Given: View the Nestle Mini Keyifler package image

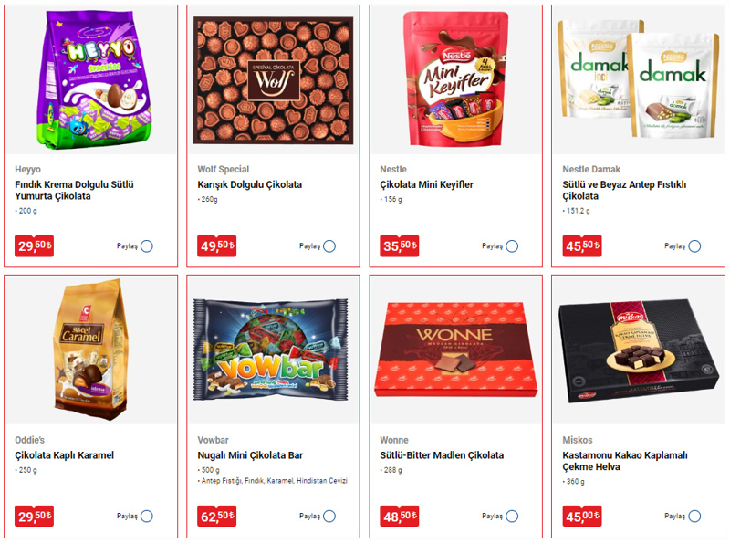Looking at the screenshot, I should click(455, 79).
